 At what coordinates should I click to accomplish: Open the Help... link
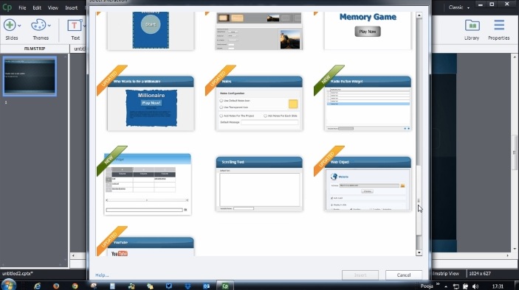102,275
